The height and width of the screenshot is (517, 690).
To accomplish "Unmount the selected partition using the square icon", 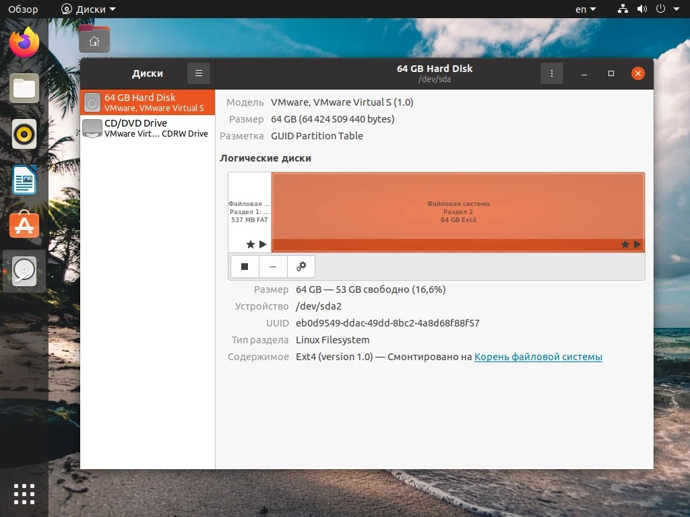I will pyautogui.click(x=245, y=266).
